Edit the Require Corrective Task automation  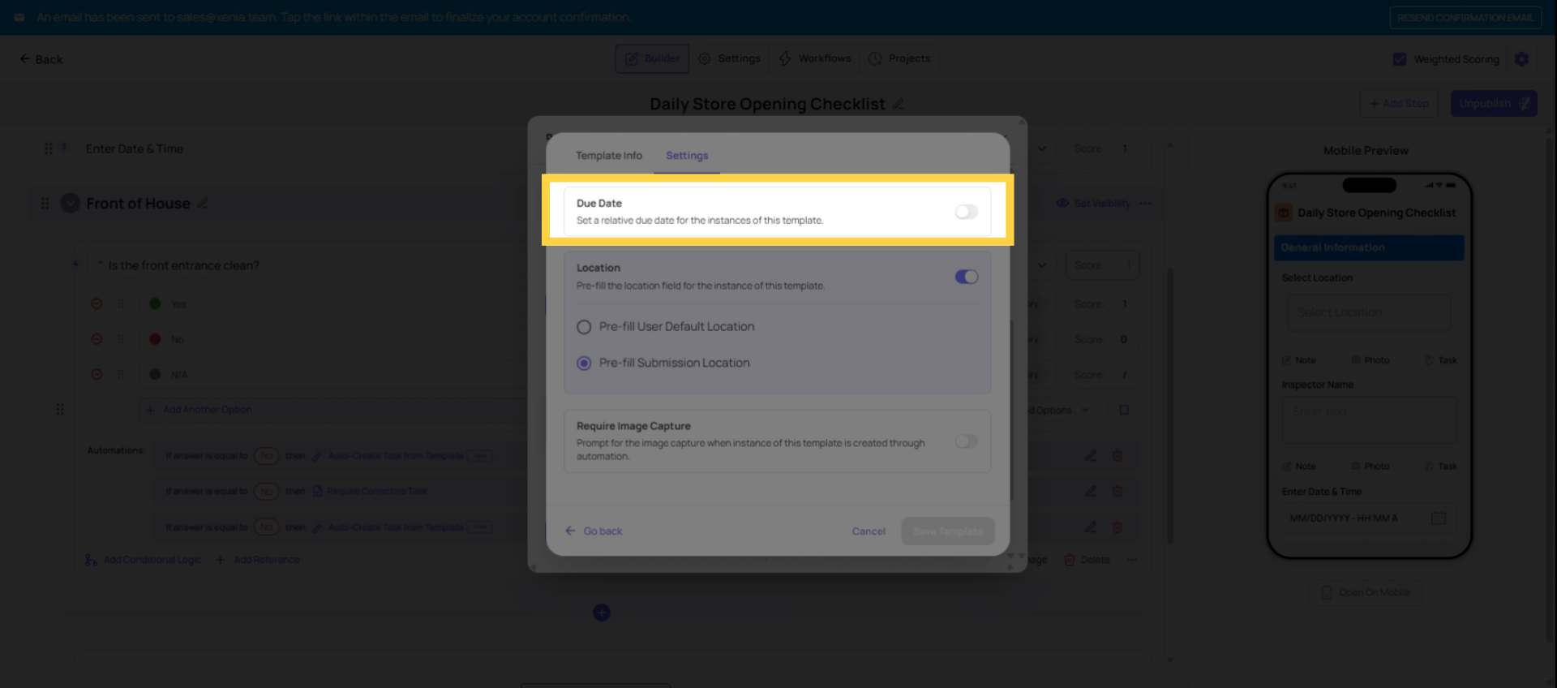coord(1091,492)
